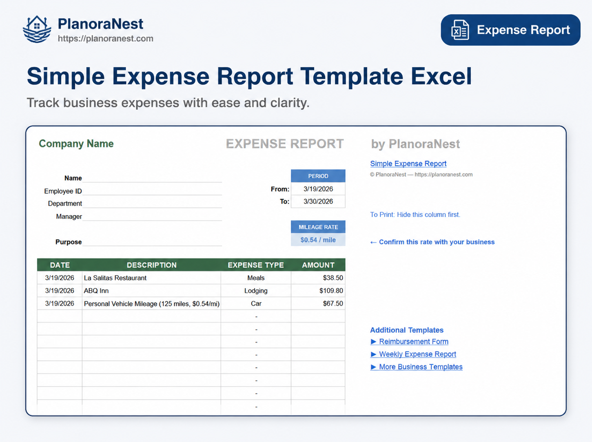The width and height of the screenshot is (592, 442).
Task: Click the by PlanoraNest heading
Action: coord(415,144)
